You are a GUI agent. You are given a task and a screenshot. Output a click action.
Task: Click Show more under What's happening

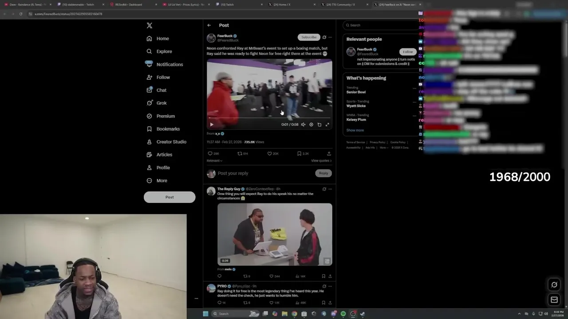tap(355, 130)
